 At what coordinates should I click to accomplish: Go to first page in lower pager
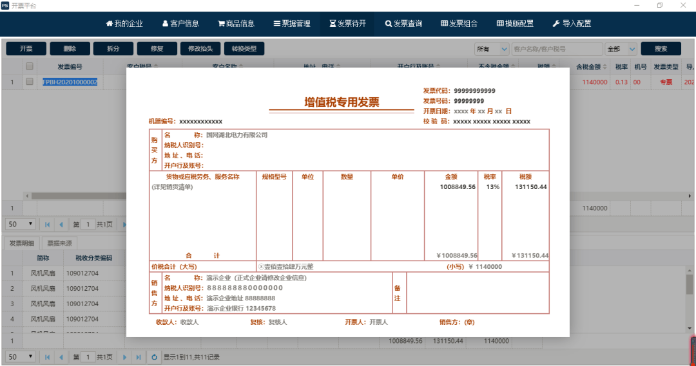pyautogui.click(x=48, y=357)
